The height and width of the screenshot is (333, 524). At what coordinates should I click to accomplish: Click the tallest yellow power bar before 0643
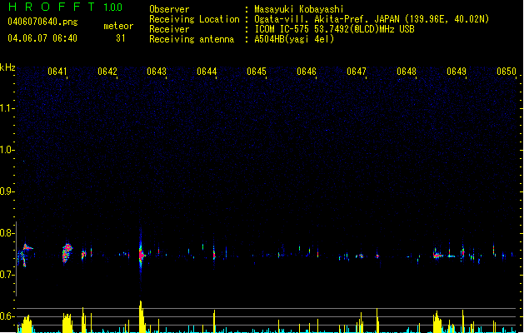coord(142,316)
